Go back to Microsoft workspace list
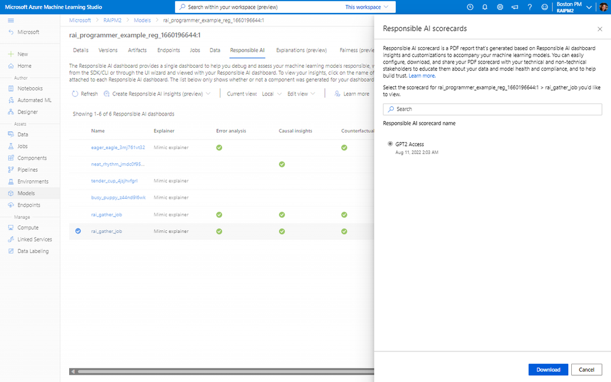Screen dimensions: 611x382 [24, 32]
